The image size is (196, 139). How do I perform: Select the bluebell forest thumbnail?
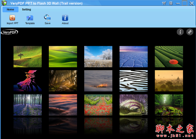point(27,105)
